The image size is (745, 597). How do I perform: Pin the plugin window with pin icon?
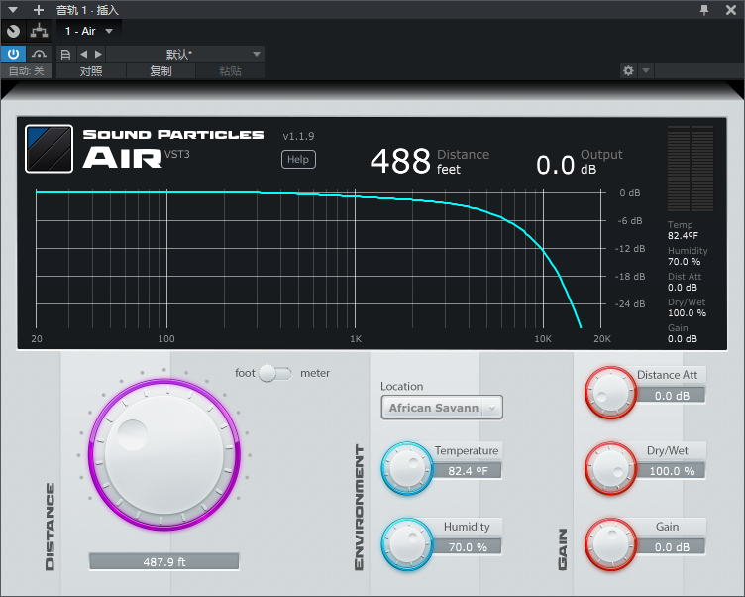click(704, 10)
